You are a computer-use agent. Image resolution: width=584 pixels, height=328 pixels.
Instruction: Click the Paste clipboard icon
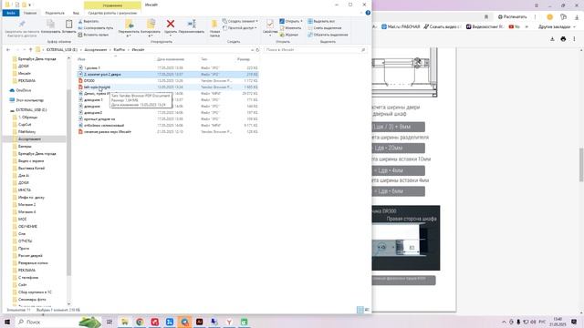(x=69, y=25)
